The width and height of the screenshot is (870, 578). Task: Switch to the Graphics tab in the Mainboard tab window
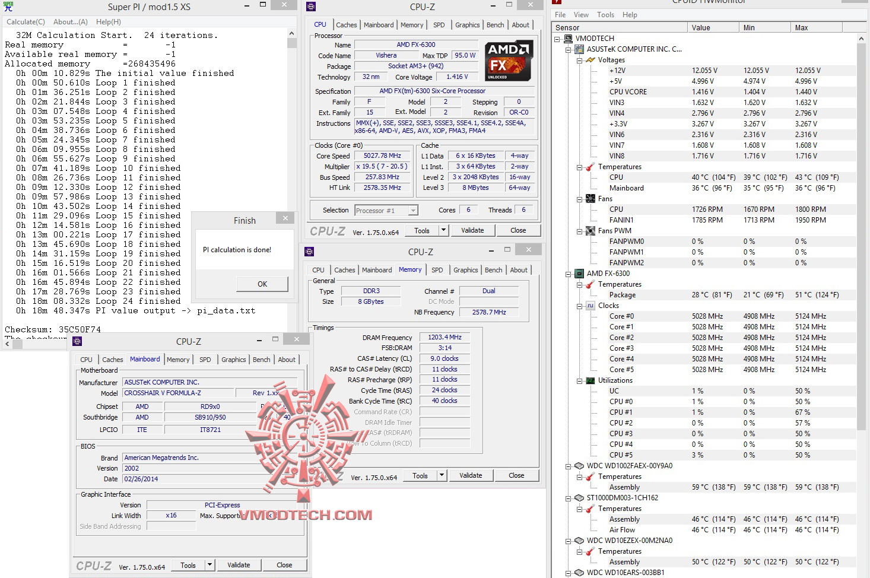pos(234,360)
